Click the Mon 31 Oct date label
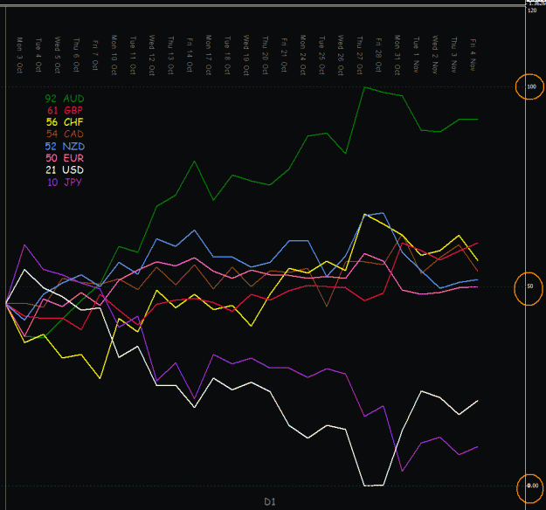Image resolution: width=546 pixels, height=510 pixels. click(397, 55)
